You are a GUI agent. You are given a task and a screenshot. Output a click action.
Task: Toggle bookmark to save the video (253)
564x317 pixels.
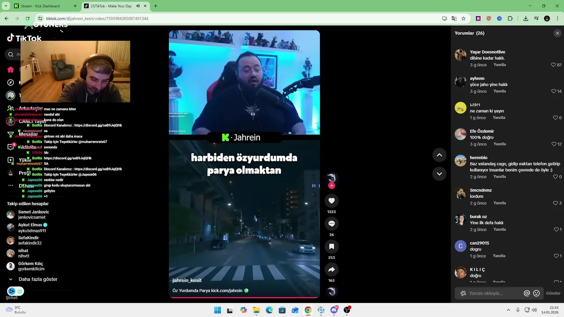coord(331,247)
